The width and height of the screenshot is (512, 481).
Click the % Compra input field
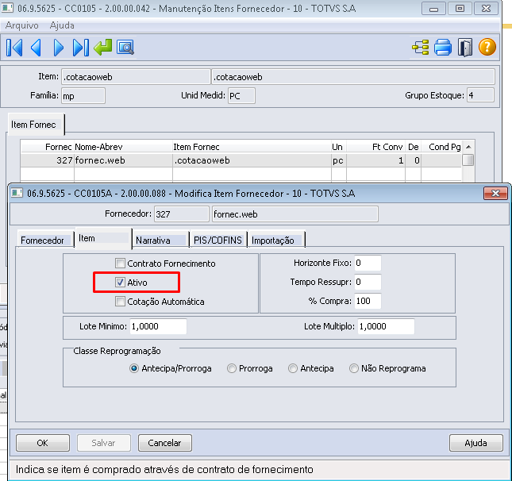coord(368,301)
